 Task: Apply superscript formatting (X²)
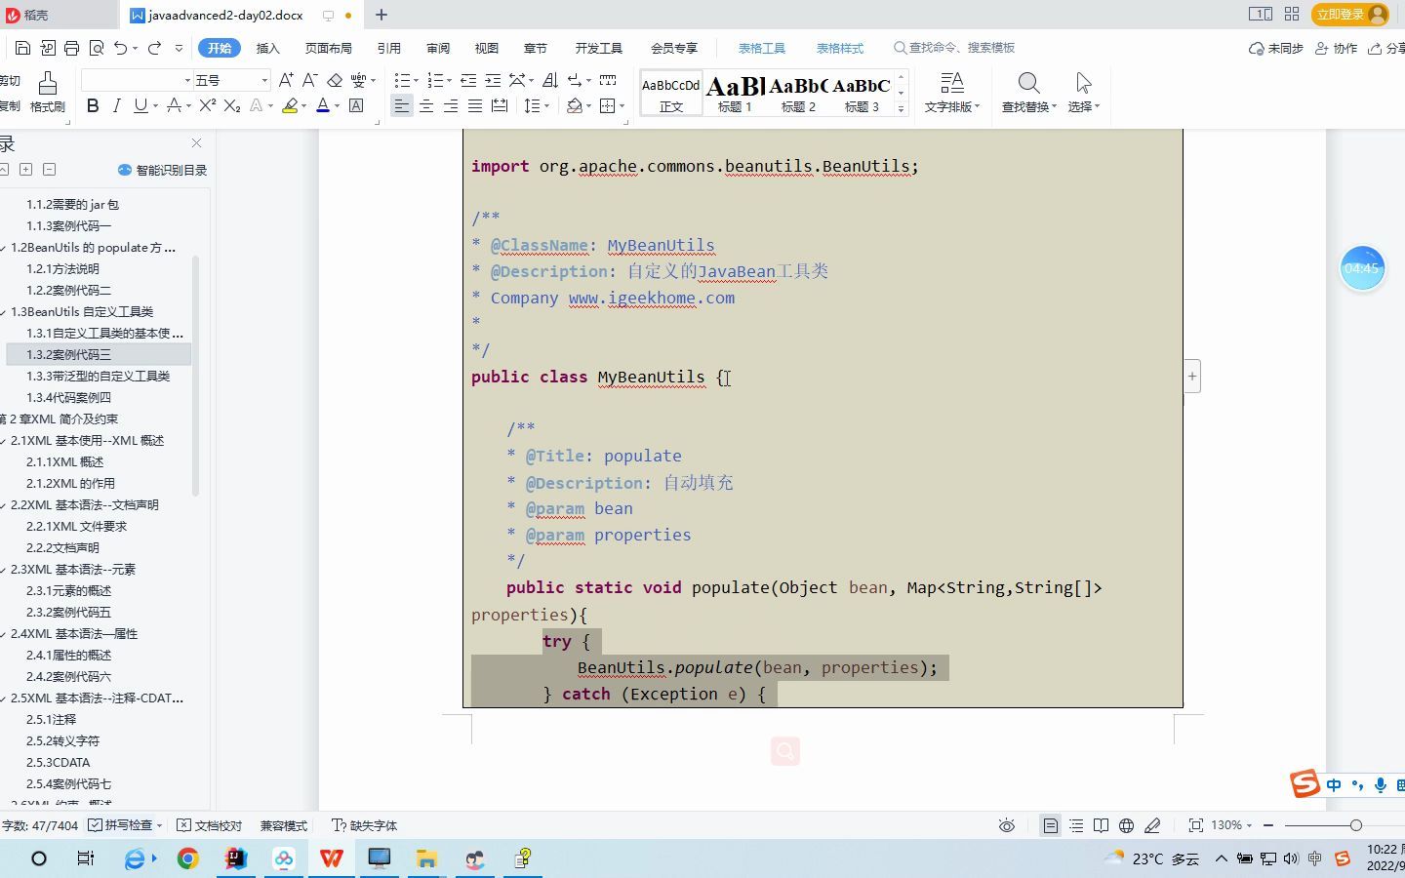pos(207,105)
